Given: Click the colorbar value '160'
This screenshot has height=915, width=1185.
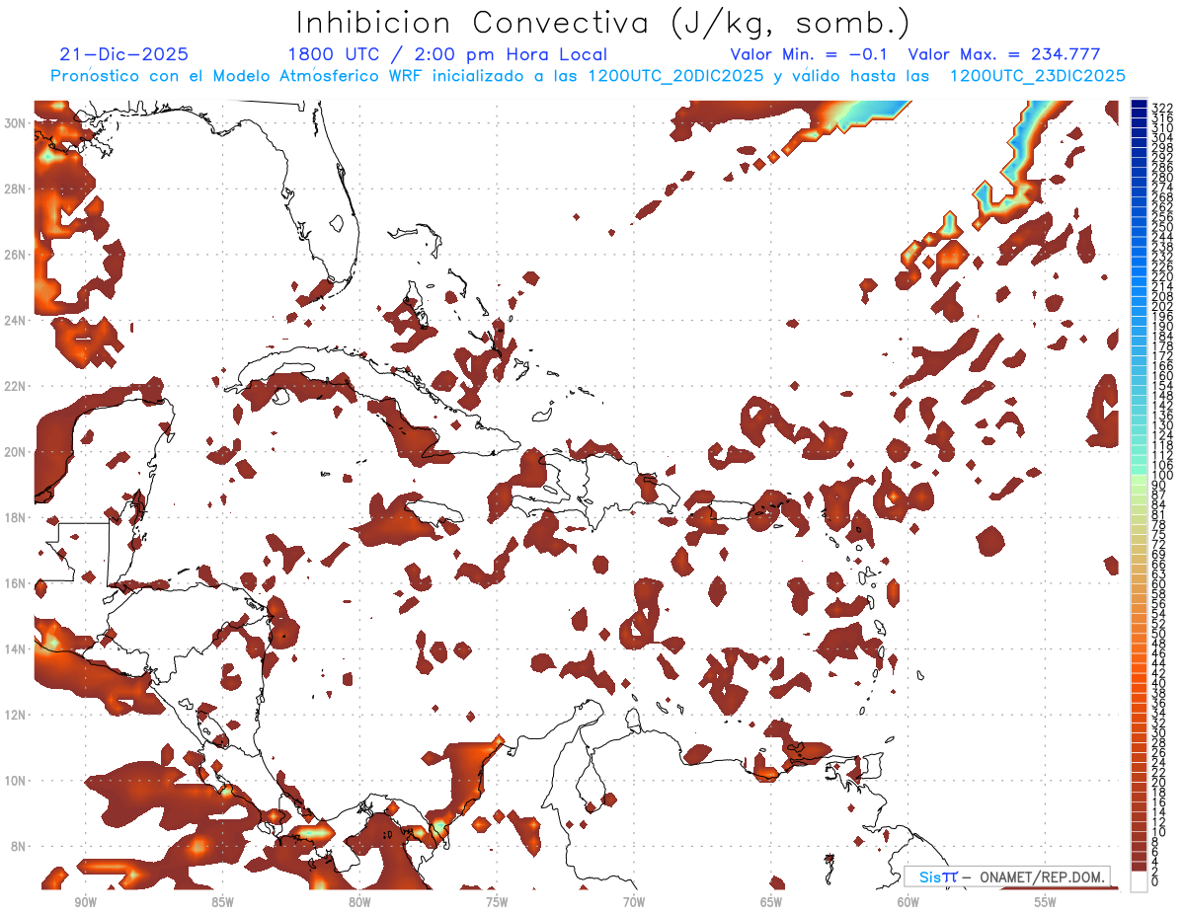Looking at the screenshot, I should click(1162, 376).
